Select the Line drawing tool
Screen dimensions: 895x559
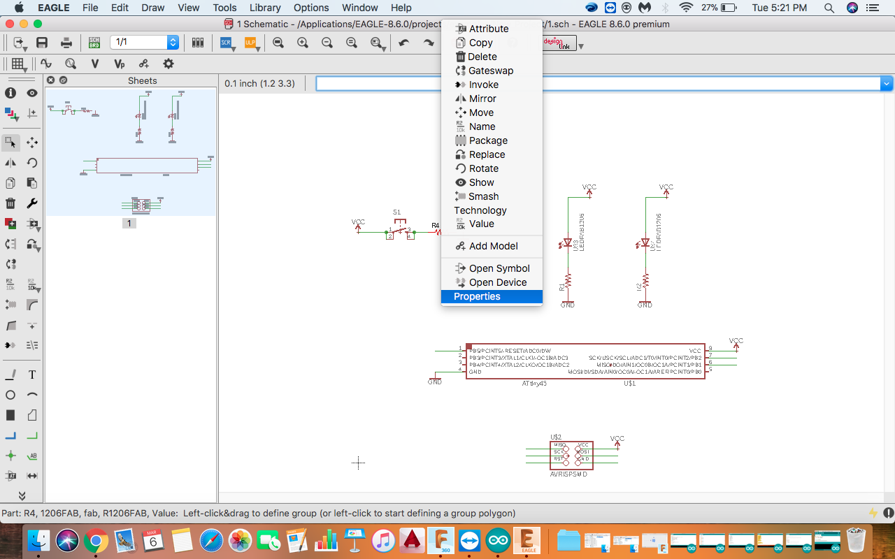point(10,375)
